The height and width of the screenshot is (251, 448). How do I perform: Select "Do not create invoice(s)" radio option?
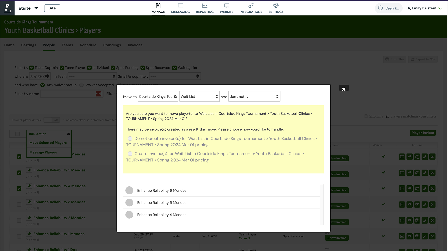pyautogui.click(x=130, y=139)
